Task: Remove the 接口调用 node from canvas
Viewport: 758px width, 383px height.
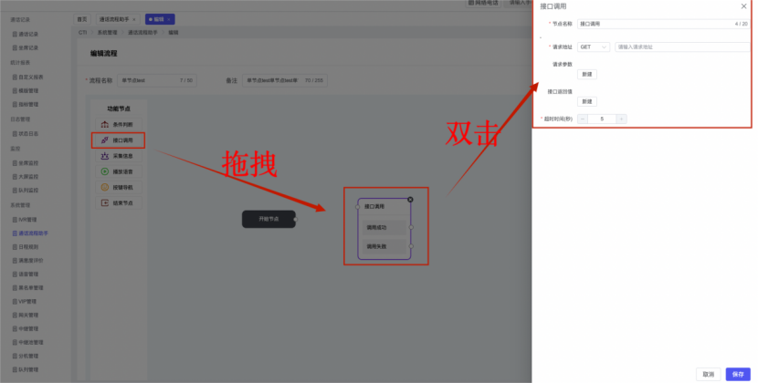Action: [x=410, y=199]
